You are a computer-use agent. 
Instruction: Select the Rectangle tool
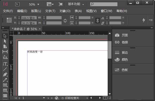coord(5,90)
